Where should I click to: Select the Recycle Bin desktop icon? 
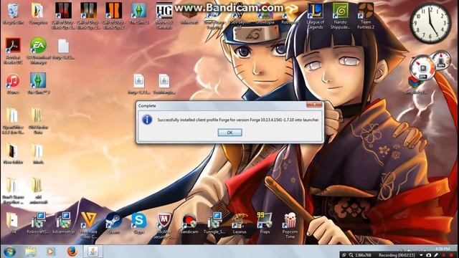click(13, 14)
